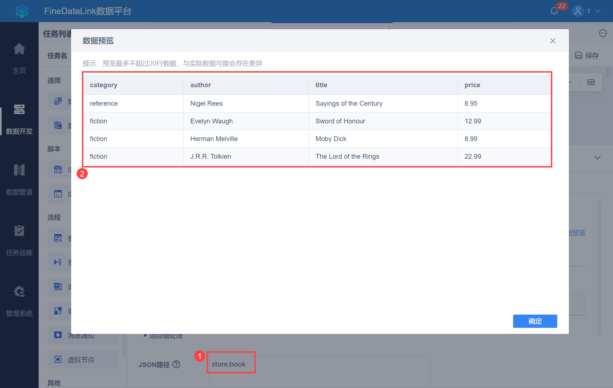Click the more options ellipsis icon
Screen dimensions: 613x388
[x=603, y=33]
